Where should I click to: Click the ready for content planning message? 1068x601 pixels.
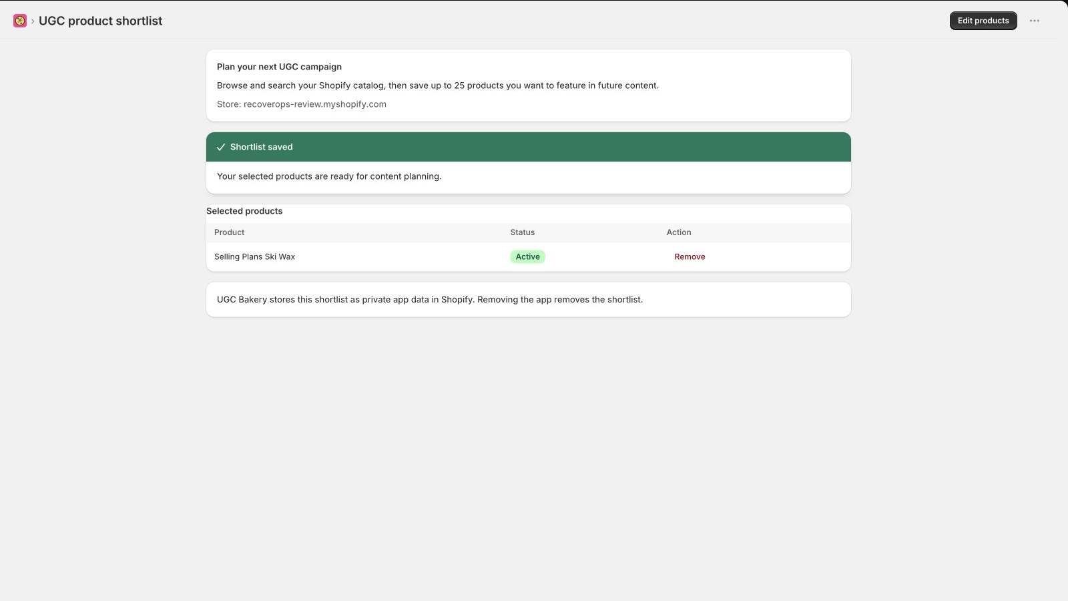[329, 176]
